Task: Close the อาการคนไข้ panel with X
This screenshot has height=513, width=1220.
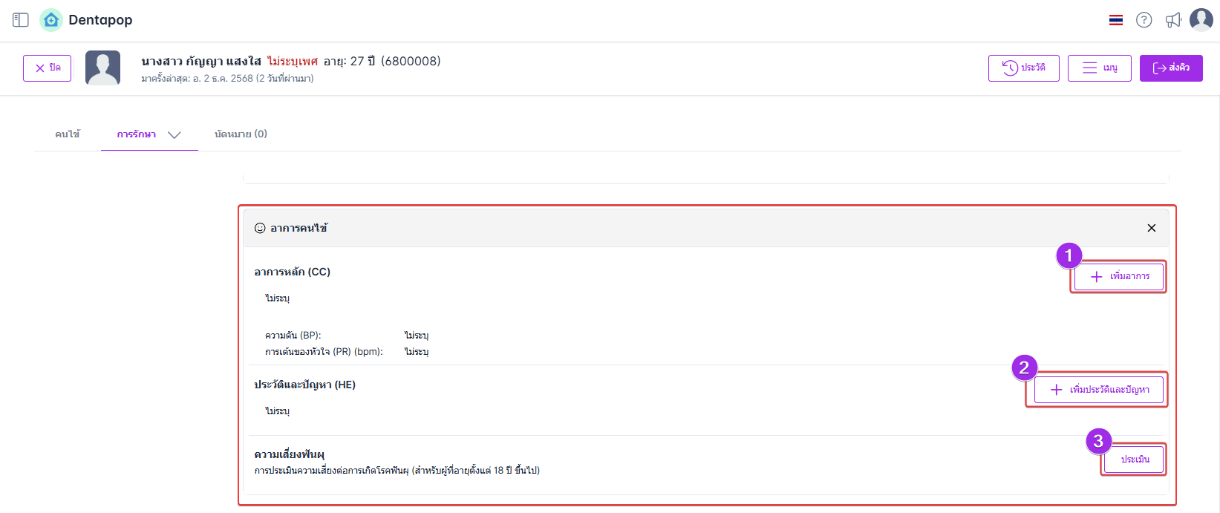Action: (x=1151, y=228)
